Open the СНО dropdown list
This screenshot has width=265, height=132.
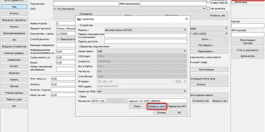point(203,9)
